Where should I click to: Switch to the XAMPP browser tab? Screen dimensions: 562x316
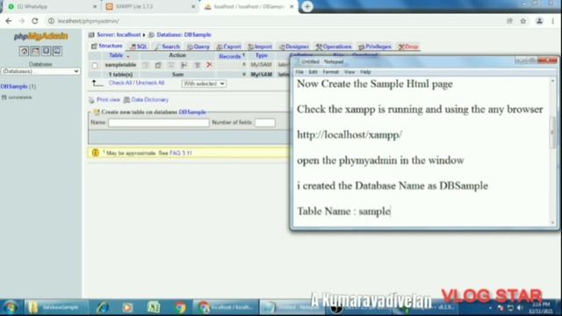[x=151, y=6]
